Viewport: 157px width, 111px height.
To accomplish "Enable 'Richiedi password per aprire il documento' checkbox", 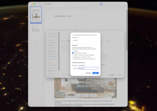I will pos(73,35).
